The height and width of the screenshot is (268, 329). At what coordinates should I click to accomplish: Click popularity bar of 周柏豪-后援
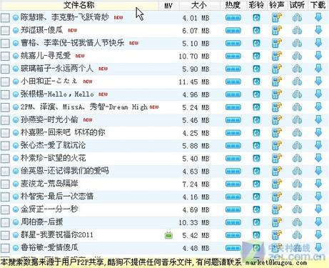tap(233, 222)
